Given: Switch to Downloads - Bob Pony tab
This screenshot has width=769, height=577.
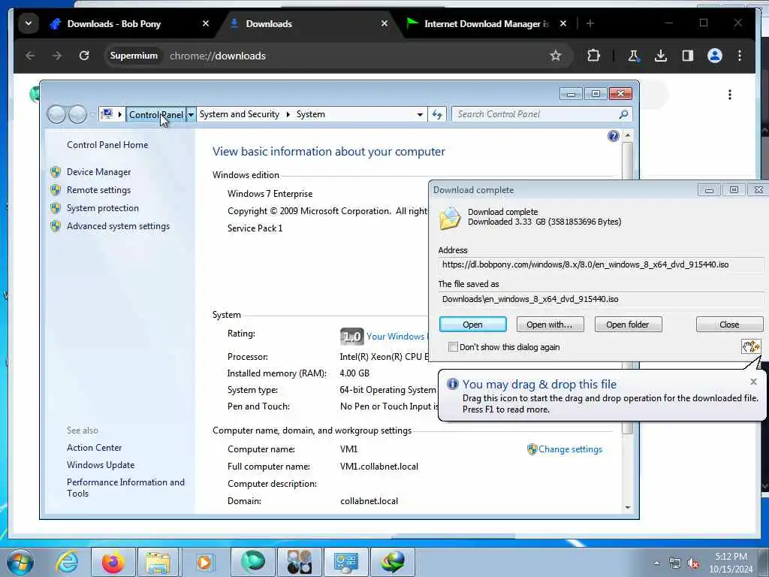Looking at the screenshot, I should (x=131, y=23).
